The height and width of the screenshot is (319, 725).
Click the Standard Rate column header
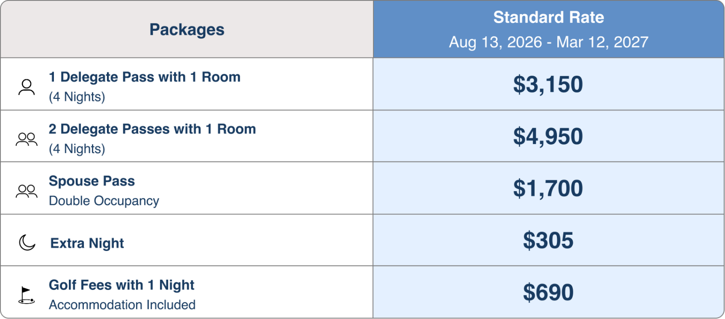point(549,17)
